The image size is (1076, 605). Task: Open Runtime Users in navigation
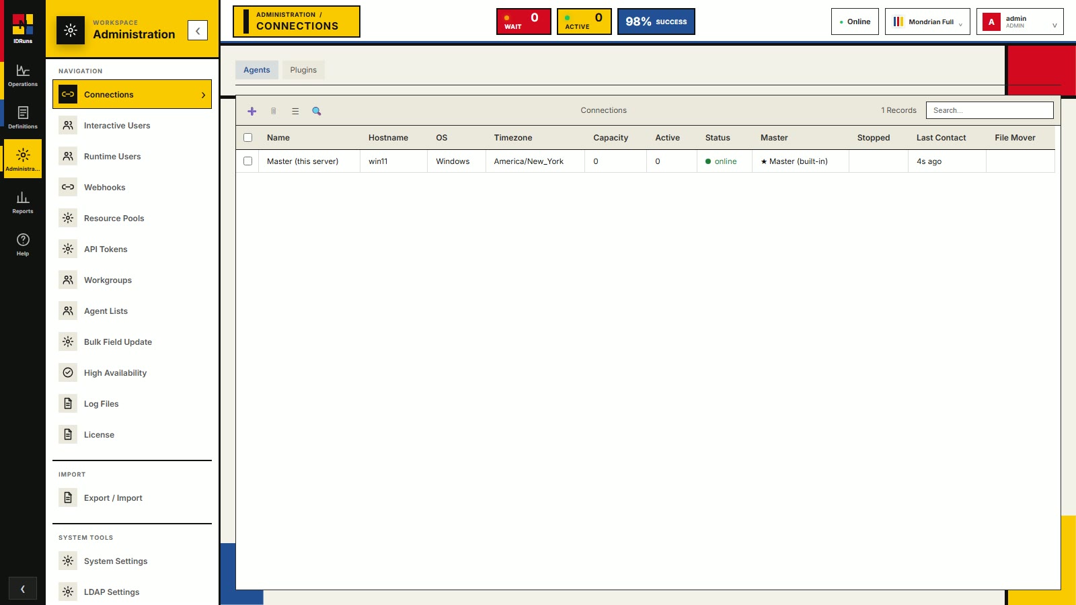132,156
